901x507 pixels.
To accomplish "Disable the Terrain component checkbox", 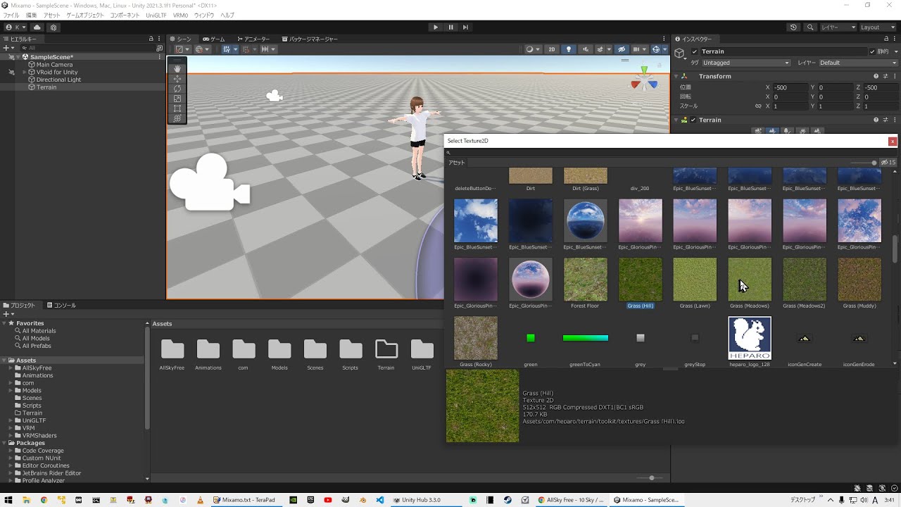I will coord(693,120).
